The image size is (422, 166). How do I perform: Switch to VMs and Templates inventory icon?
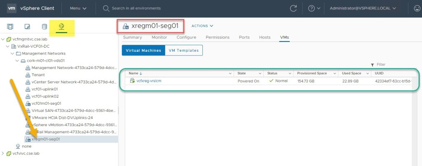pos(27,27)
